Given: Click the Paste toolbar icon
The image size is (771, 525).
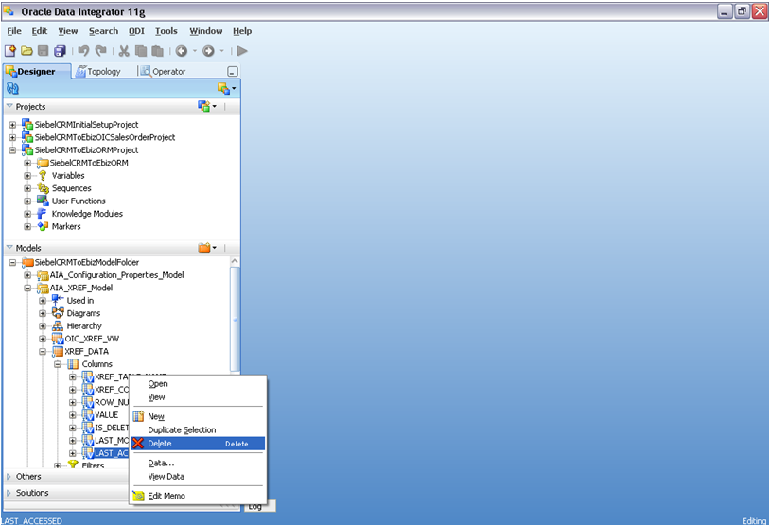Looking at the screenshot, I should click(x=157, y=51).
